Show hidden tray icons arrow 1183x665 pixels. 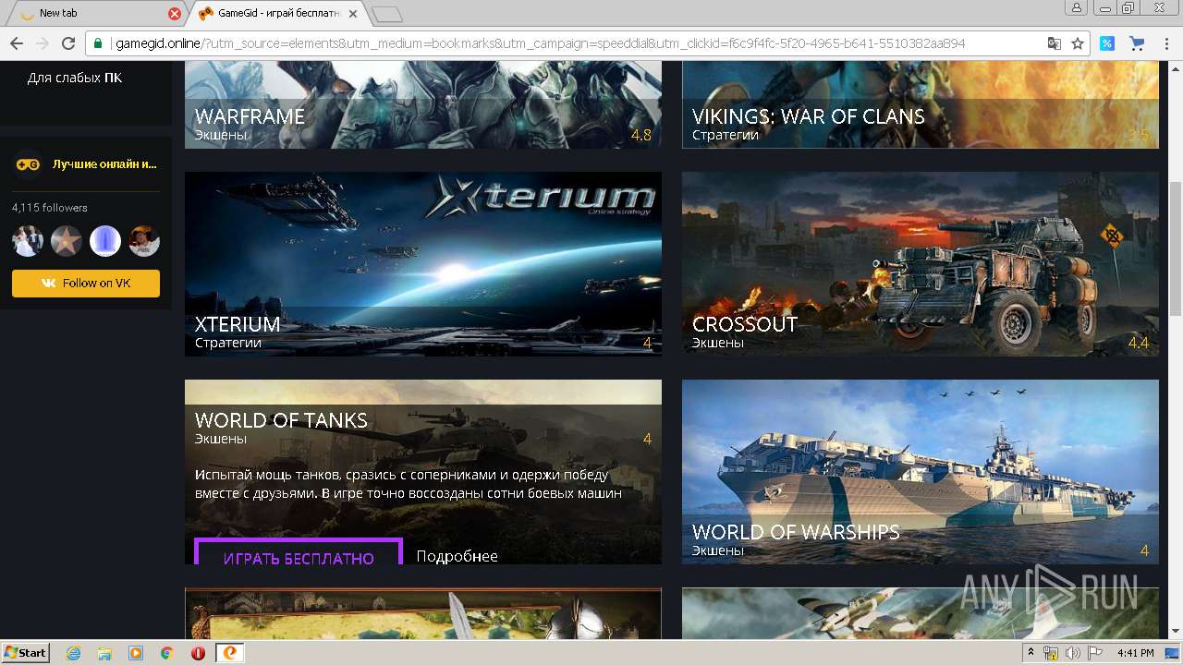[1031, 653]
